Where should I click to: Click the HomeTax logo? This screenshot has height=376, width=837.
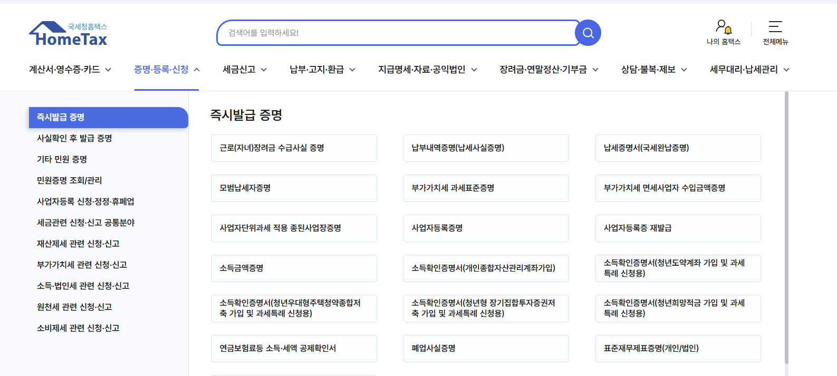point(68,34)
